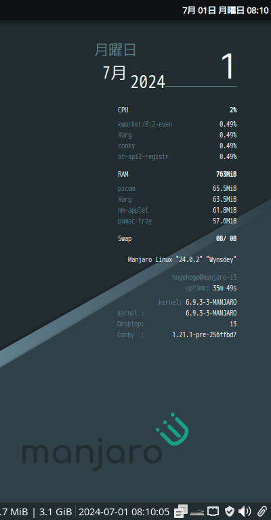The image size is (271, 520).
Task: Open the volume speaker tray icon
Action: click(245, 511)
